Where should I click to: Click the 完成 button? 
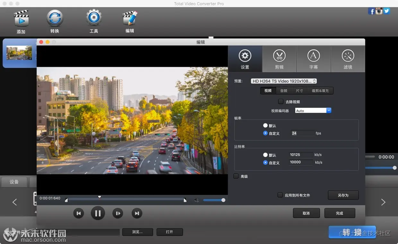(340, 213)
